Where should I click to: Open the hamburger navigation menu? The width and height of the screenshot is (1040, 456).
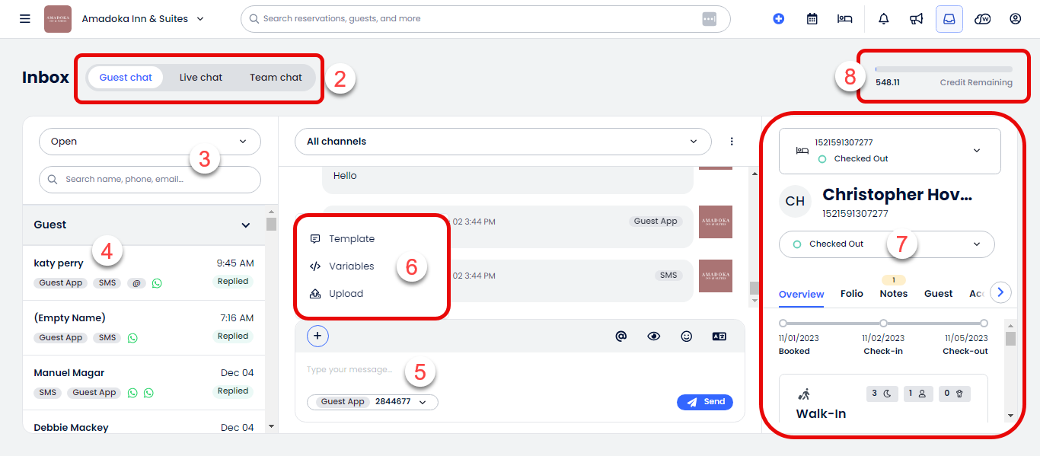[x=25, y=18]
